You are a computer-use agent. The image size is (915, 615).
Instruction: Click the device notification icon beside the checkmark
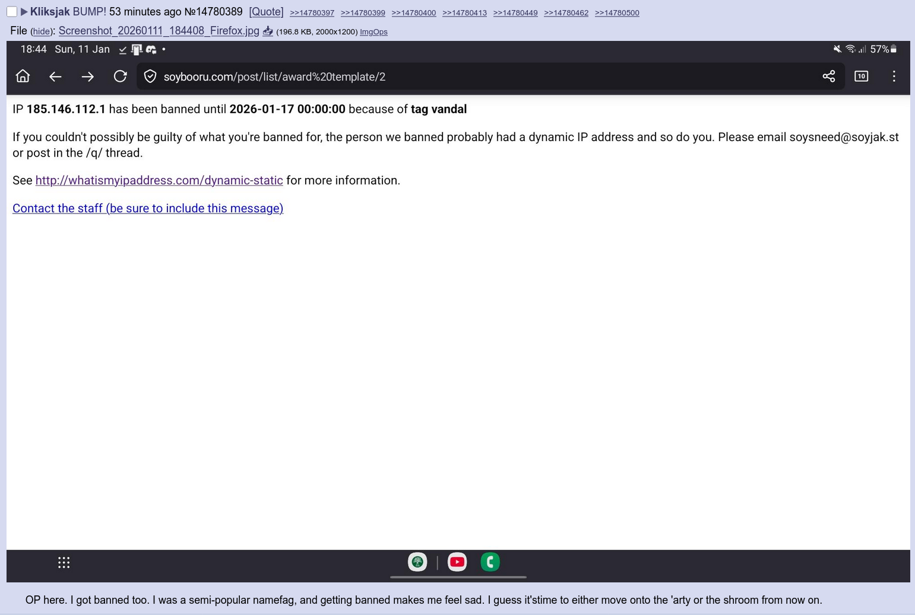coord(137,50)
